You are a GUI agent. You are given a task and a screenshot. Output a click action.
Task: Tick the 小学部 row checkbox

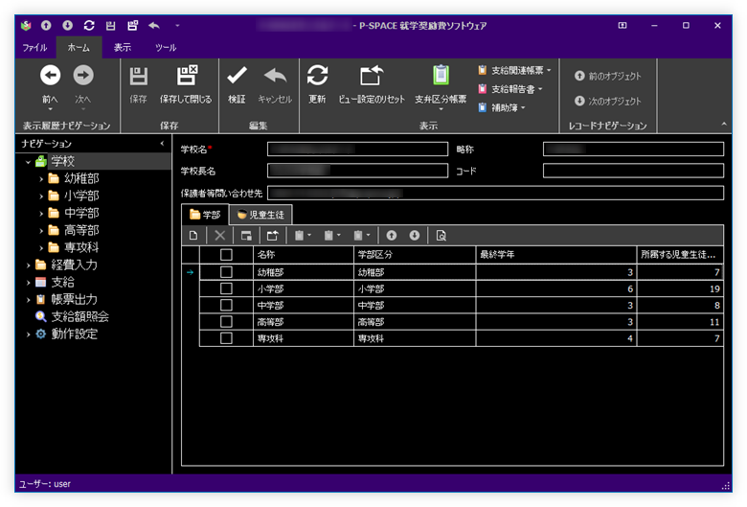(x=226, y=288)
